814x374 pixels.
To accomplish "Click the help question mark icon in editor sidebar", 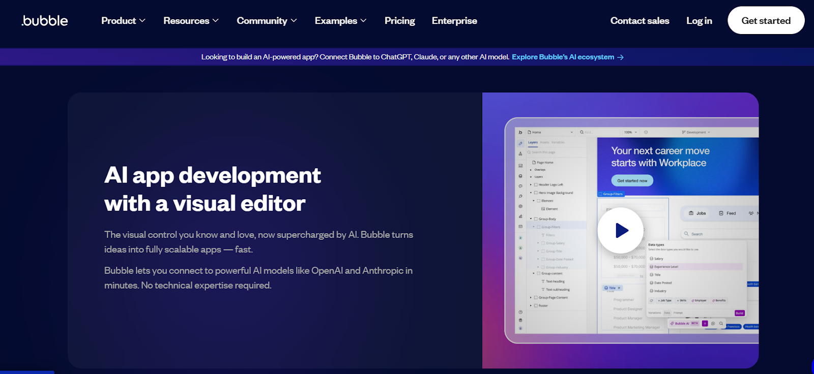I will tap(520, 312).
